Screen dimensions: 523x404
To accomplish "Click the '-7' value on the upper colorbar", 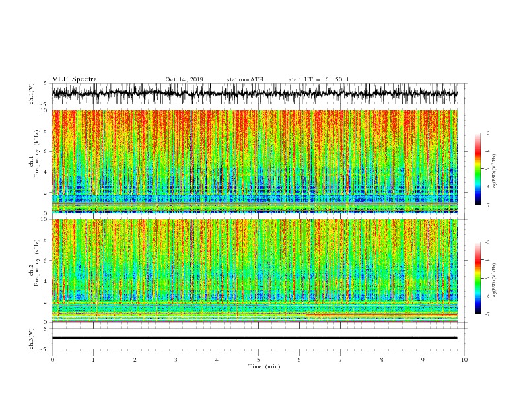I will [487, 205].
